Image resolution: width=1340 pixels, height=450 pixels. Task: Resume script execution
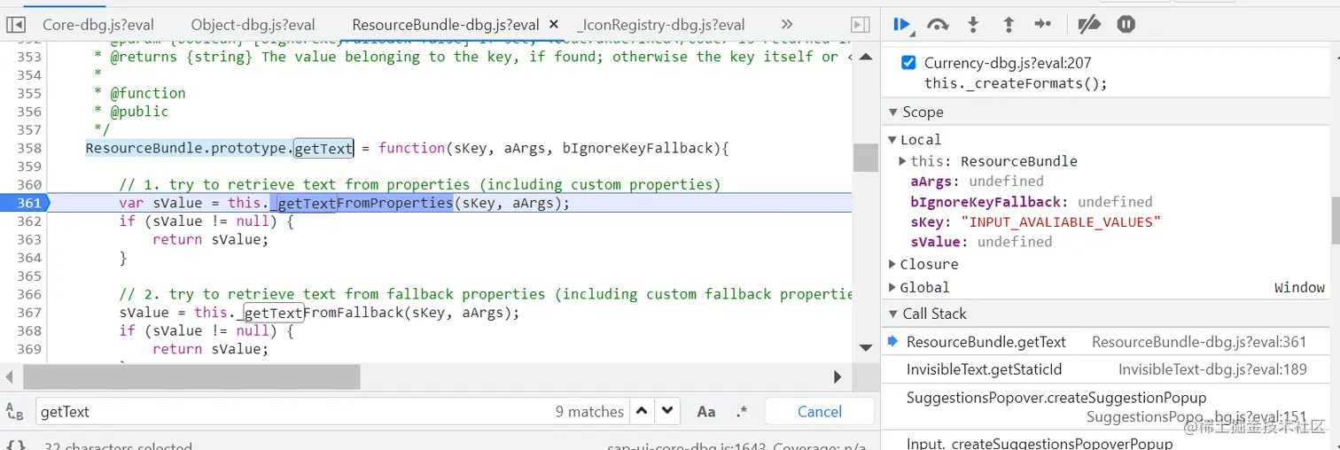pyautogui.click(x=902, y=25)
